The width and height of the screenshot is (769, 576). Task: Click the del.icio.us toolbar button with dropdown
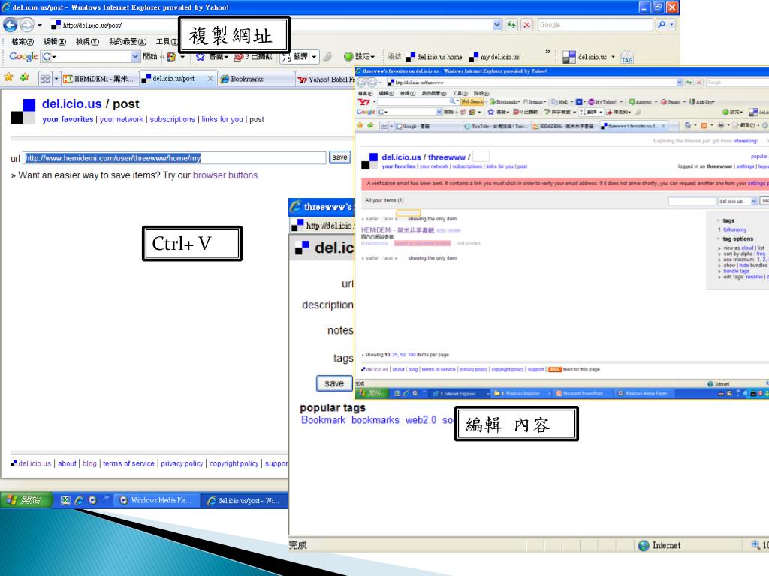click(x=589, y=57)
